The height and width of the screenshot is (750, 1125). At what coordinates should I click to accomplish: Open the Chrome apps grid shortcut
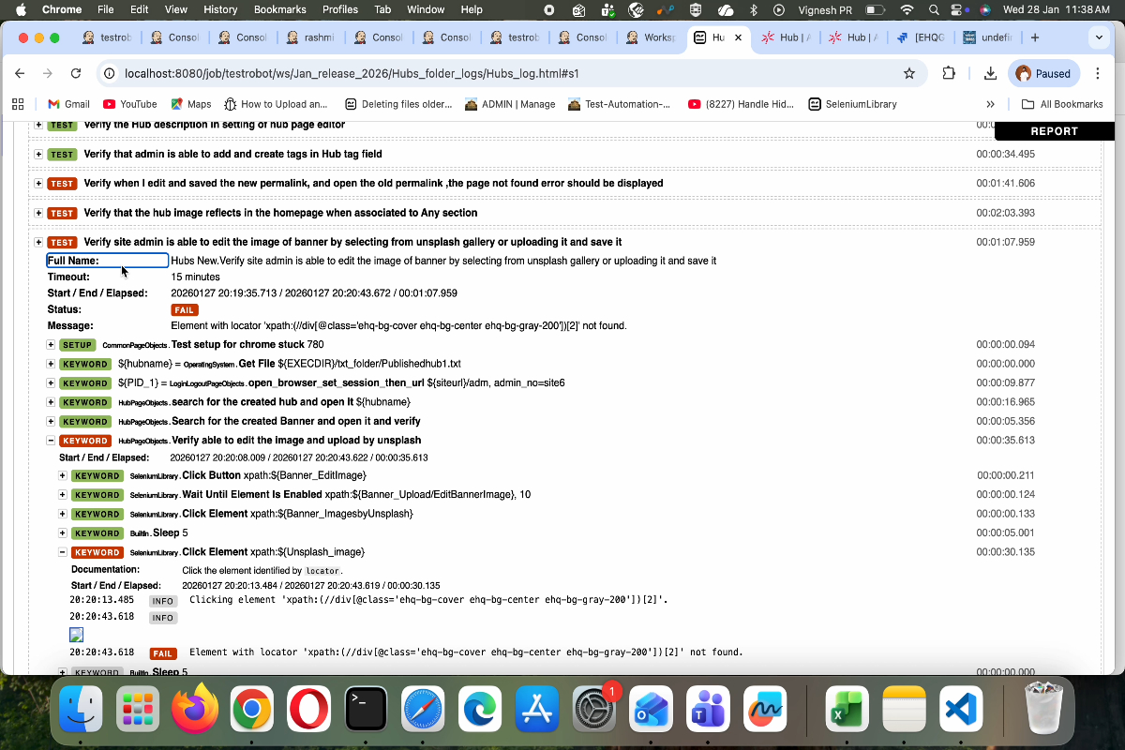17,104
